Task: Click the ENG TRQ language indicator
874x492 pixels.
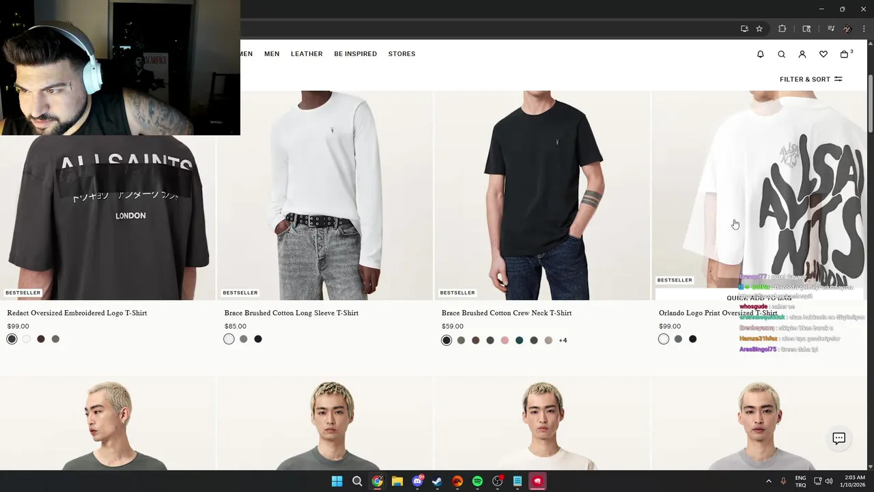Action: point(800,481)
